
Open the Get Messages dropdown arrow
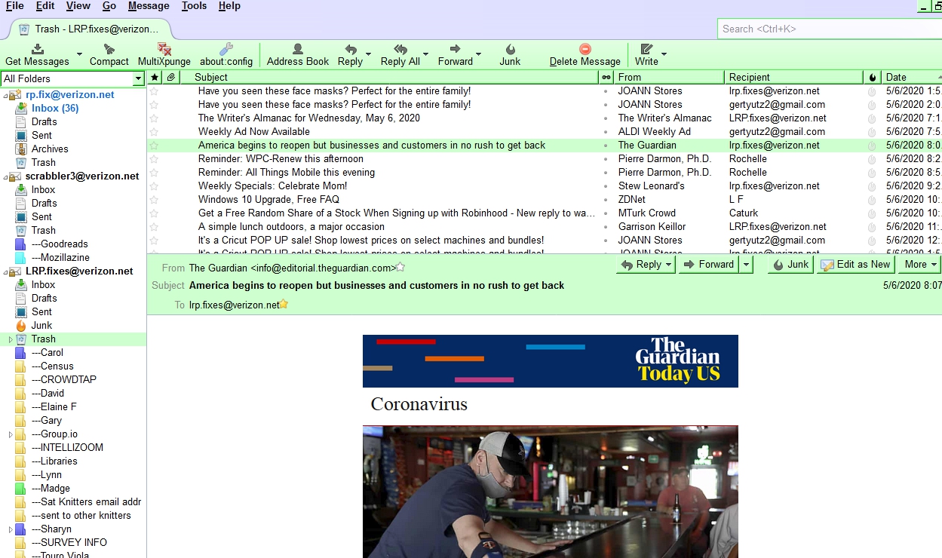tap(79, 54)
